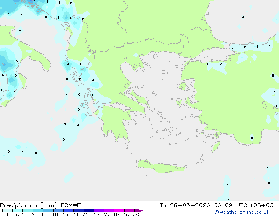Click the 0.5–1 mm legend swatch
The image size is (279, 216).
coord(18,210)
